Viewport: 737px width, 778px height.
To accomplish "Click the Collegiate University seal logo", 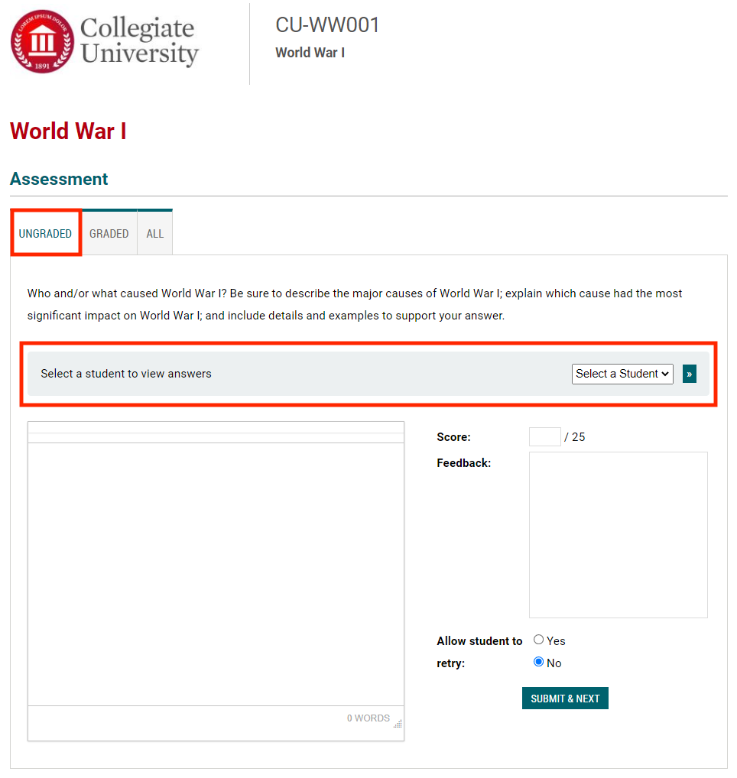I will click(42, 42).
